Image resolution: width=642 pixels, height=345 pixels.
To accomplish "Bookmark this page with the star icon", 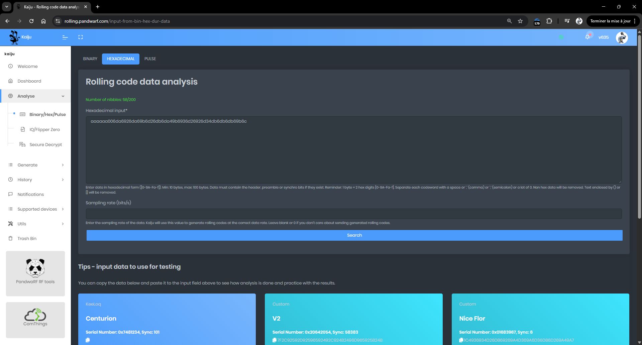I will coord(520,21).
